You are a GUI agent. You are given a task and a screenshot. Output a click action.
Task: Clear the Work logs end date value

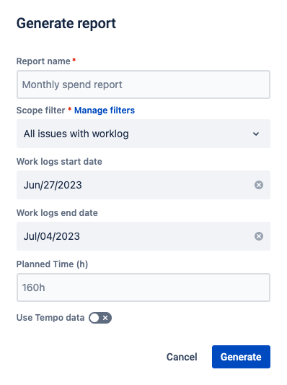[259, 236]
